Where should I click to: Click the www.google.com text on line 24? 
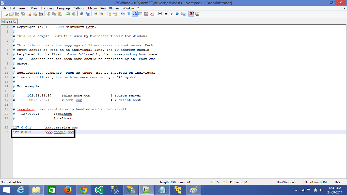[x=60, y=132]
